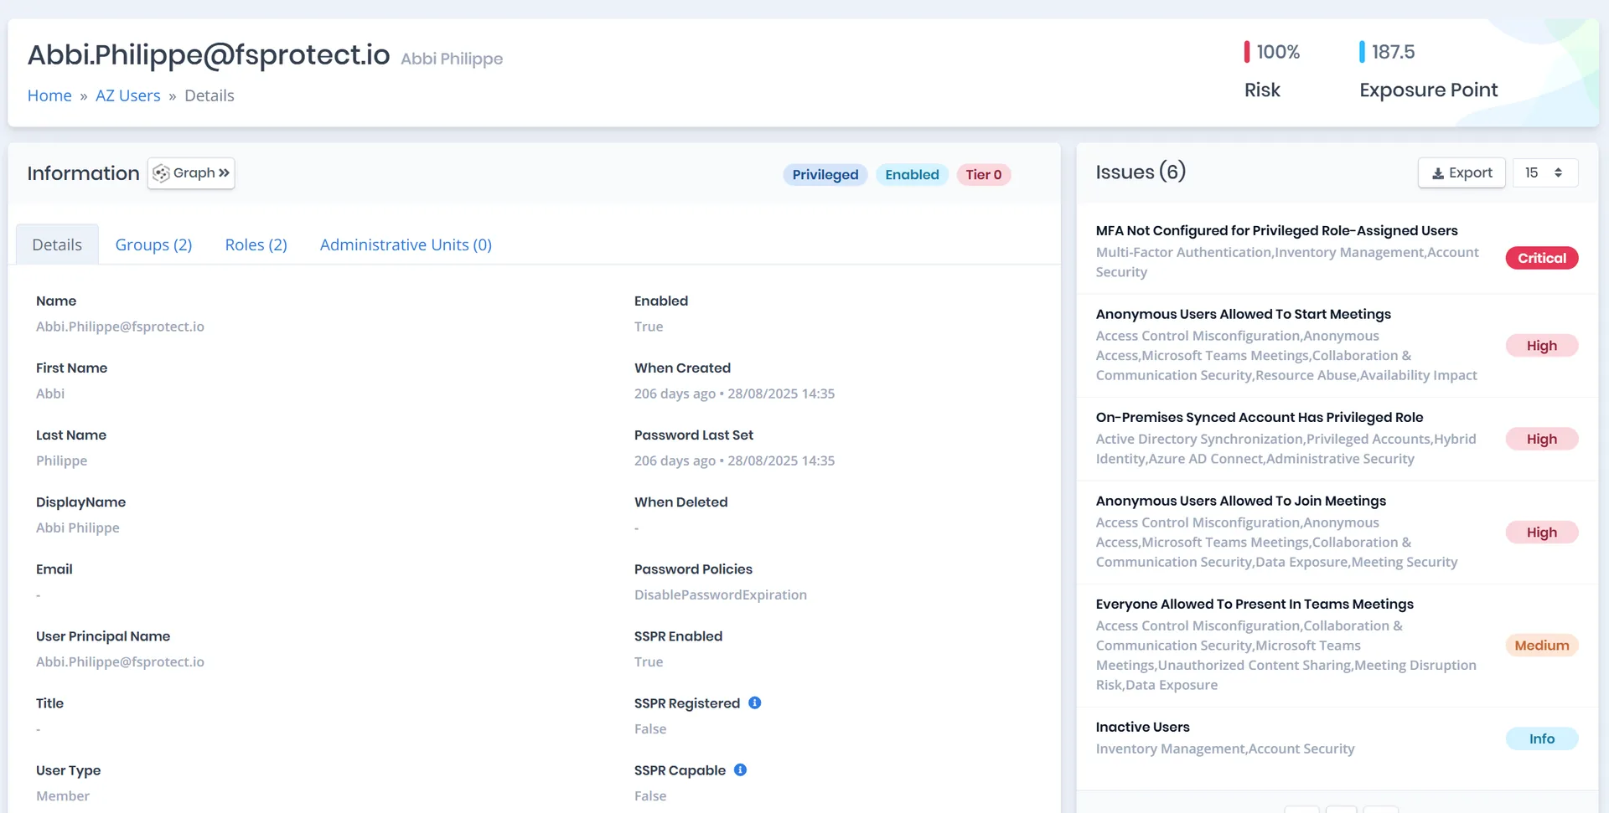The height and width of the screenshot is (813, 1609).
Task: Click High badge for On-Premises Synced issue
Action: pos(1541,439)
